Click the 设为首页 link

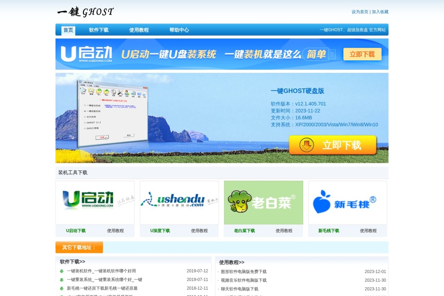[360, 12]
